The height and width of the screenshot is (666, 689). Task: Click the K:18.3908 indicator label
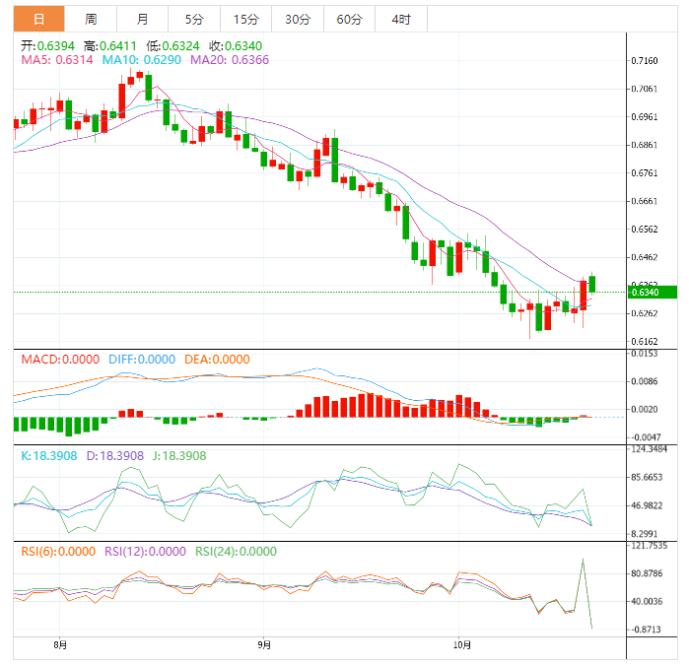pos(48,455)
